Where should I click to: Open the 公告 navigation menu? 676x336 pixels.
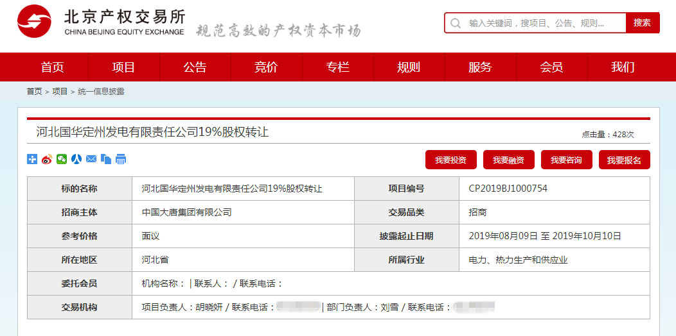coord(195,67)
